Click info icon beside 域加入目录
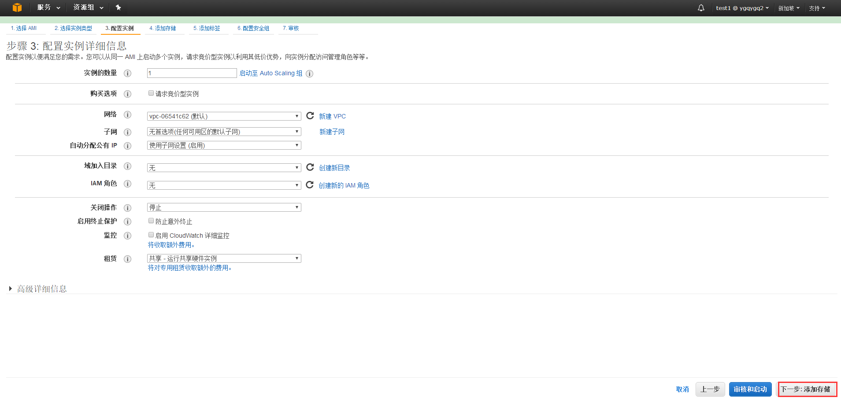Image resolution: width=841 pixels, height=401 pixels. [127, 166]
